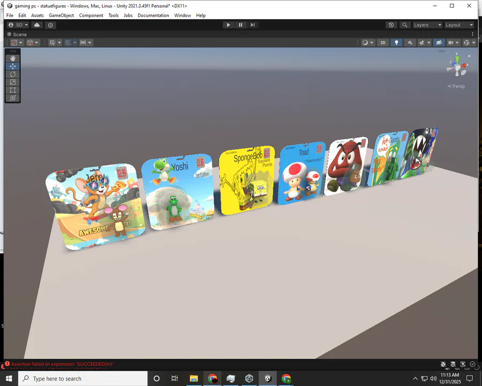Open the Windows Start menu
Viewport: 482px width, 386px height.
click(x=9, y=378)
